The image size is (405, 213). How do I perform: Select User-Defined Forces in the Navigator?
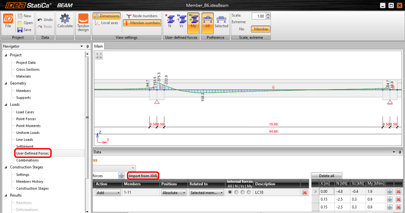tap(32, 153)
